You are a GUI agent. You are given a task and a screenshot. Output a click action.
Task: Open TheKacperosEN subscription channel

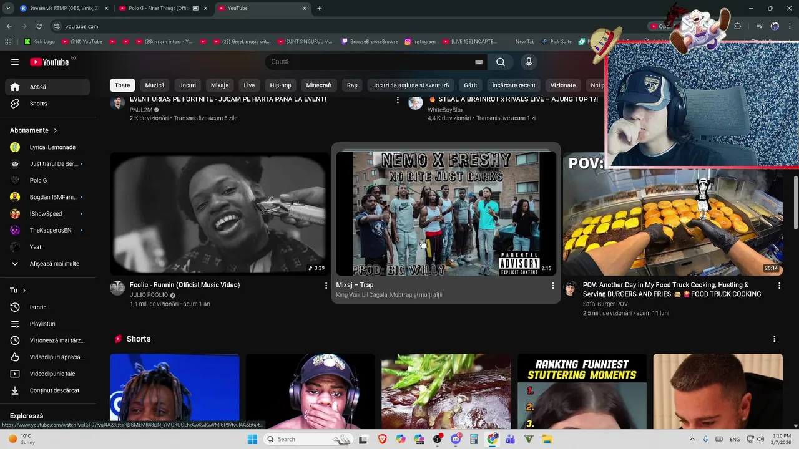click(x=47, y=230)
